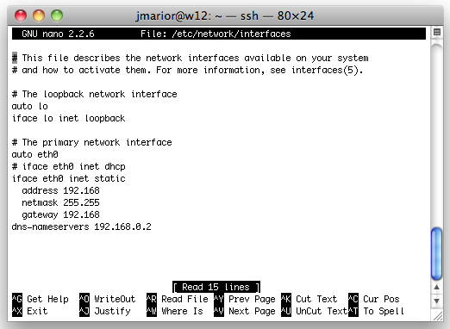Click the ^V Next Page shortcut

click(245, 311)
